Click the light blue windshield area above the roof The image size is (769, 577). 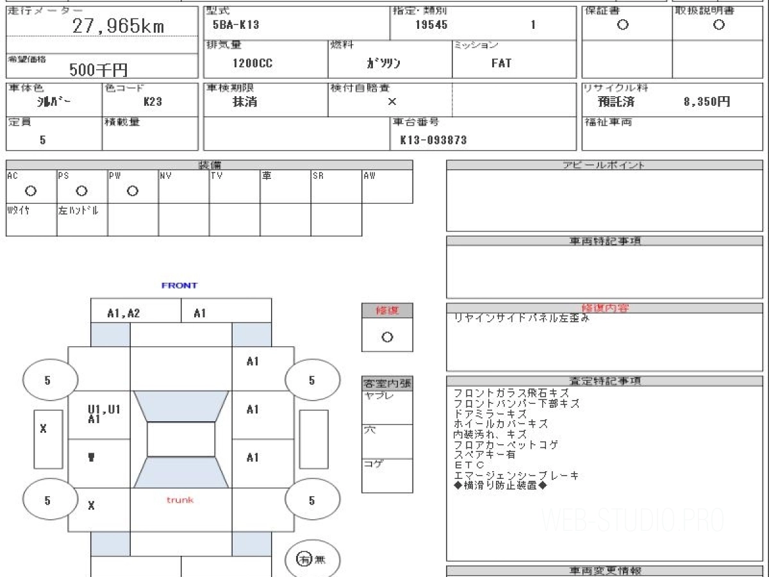click(181, 406)
